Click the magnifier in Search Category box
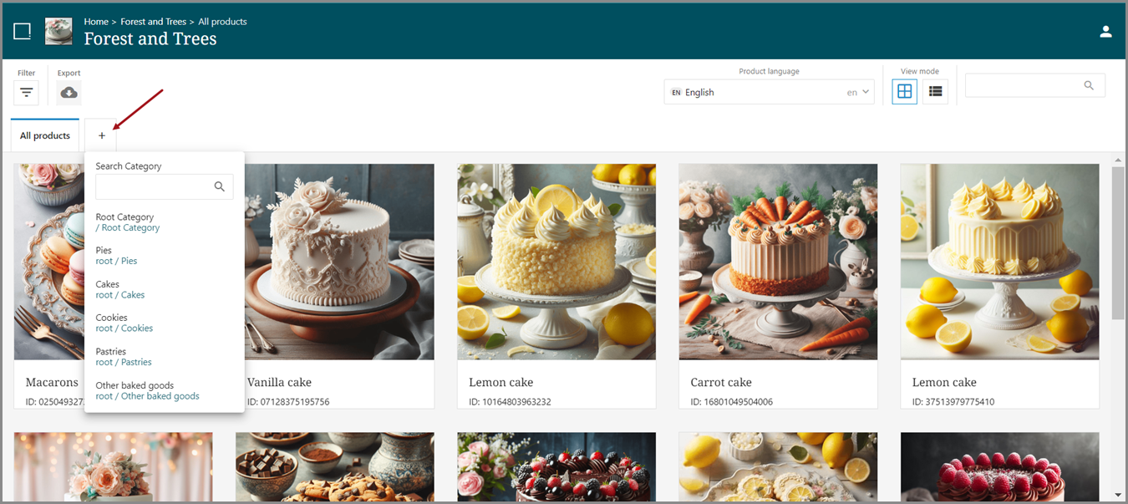The height and width of the screenshot is (504, 1128). tap(220, 187)
